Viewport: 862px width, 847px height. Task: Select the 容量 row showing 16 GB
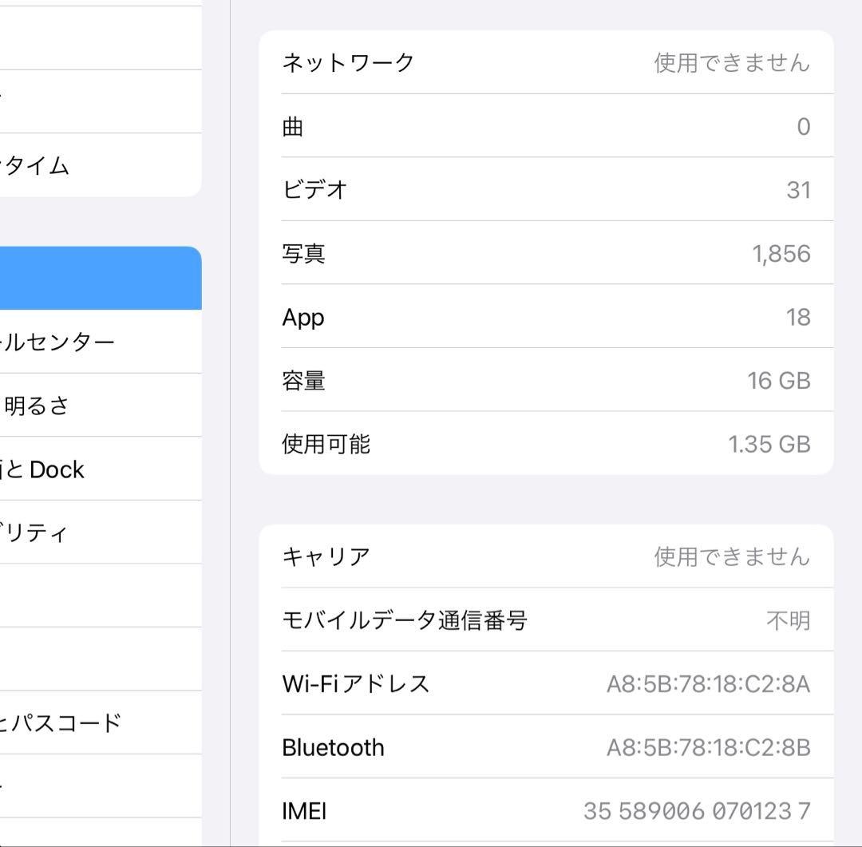click(x=547, y=381)
